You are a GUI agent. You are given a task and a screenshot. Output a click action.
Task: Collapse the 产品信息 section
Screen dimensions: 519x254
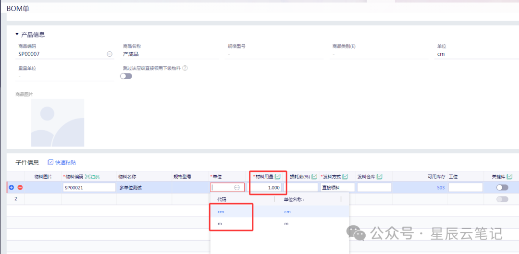17,35
